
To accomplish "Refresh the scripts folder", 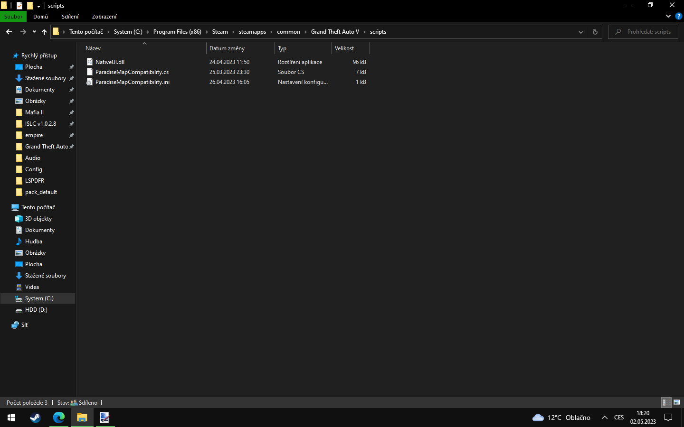I will (595, 32).
